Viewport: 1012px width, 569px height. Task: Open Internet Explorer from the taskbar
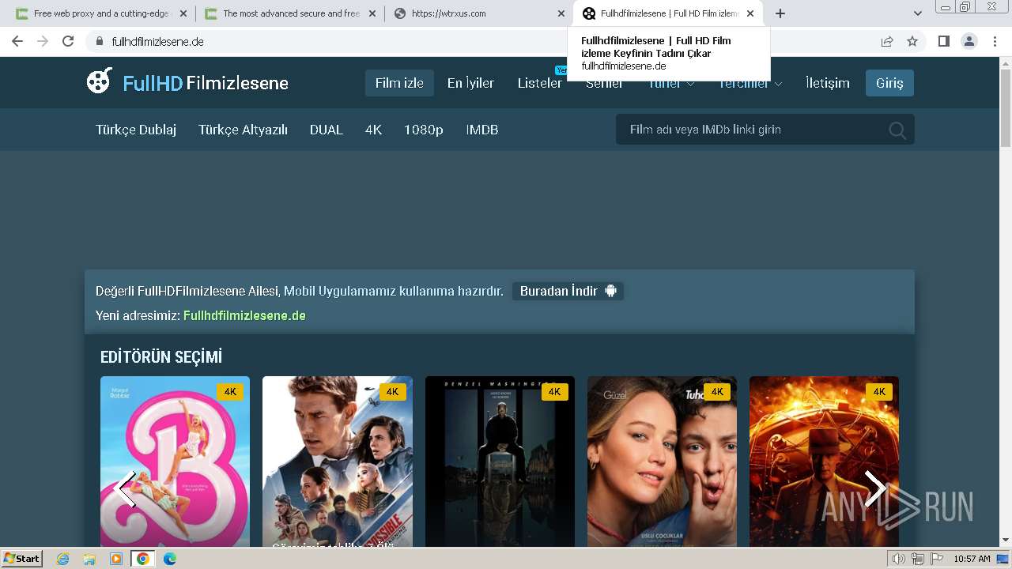pos(63,559)
